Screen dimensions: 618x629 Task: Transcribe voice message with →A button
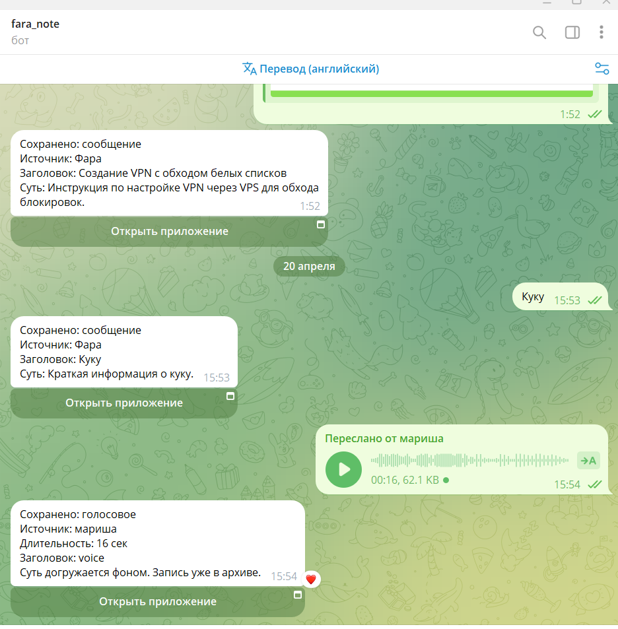588,461
